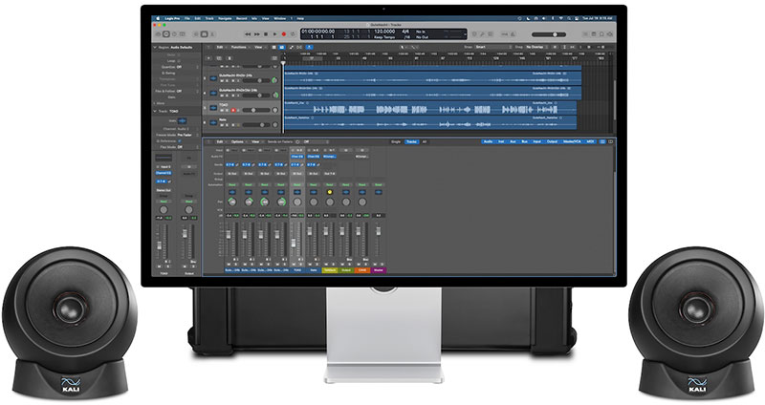765x405 pixels.
Task: Open Freeze Mode Pre Fader dropdown
Action: pos(187,135)
